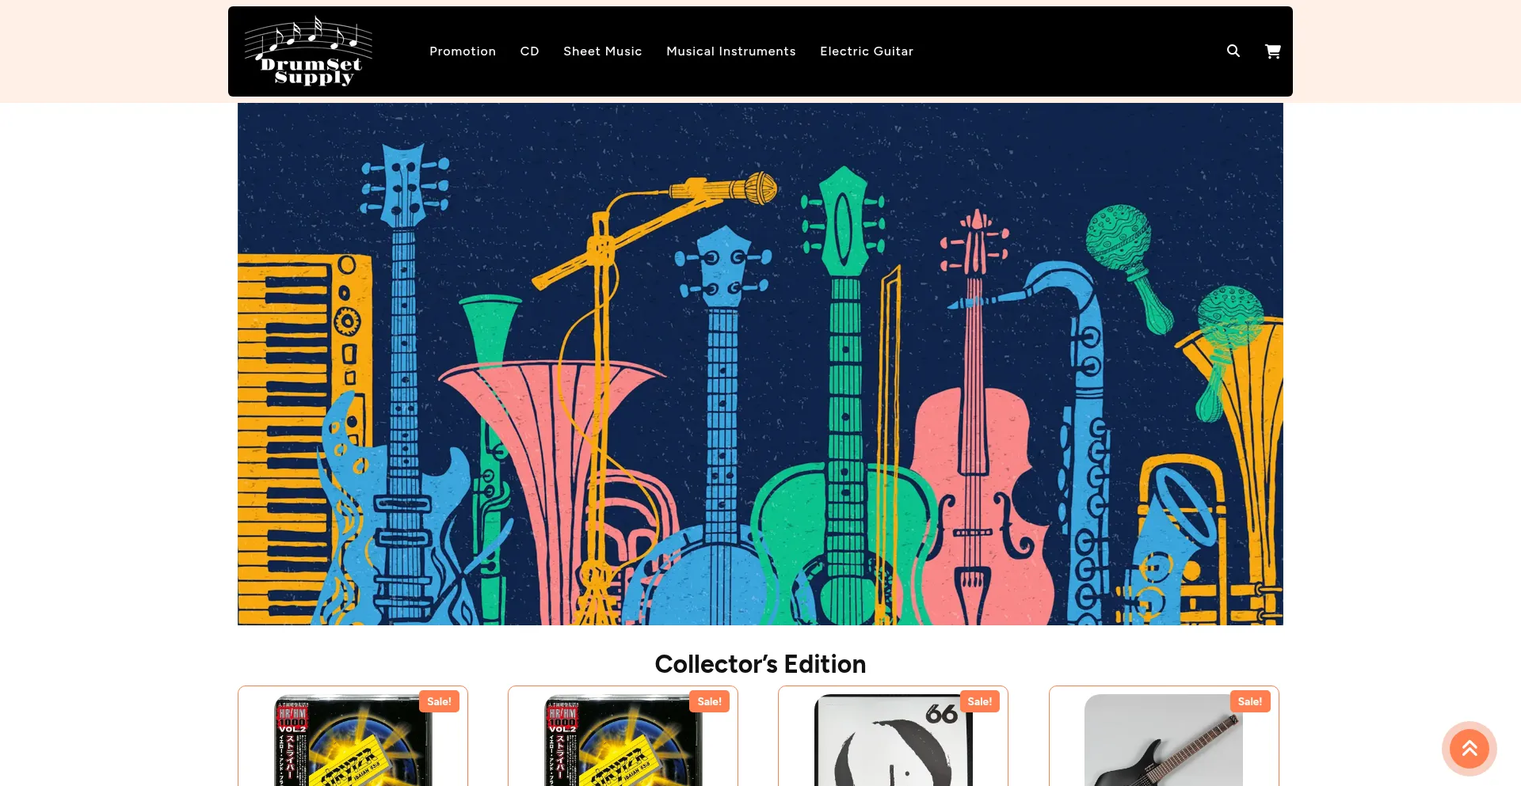Image resolution: width=1521 pixels, height=786 pixels.
Task: Open the shopping cart icon
Action: (x=1273, y=51)
